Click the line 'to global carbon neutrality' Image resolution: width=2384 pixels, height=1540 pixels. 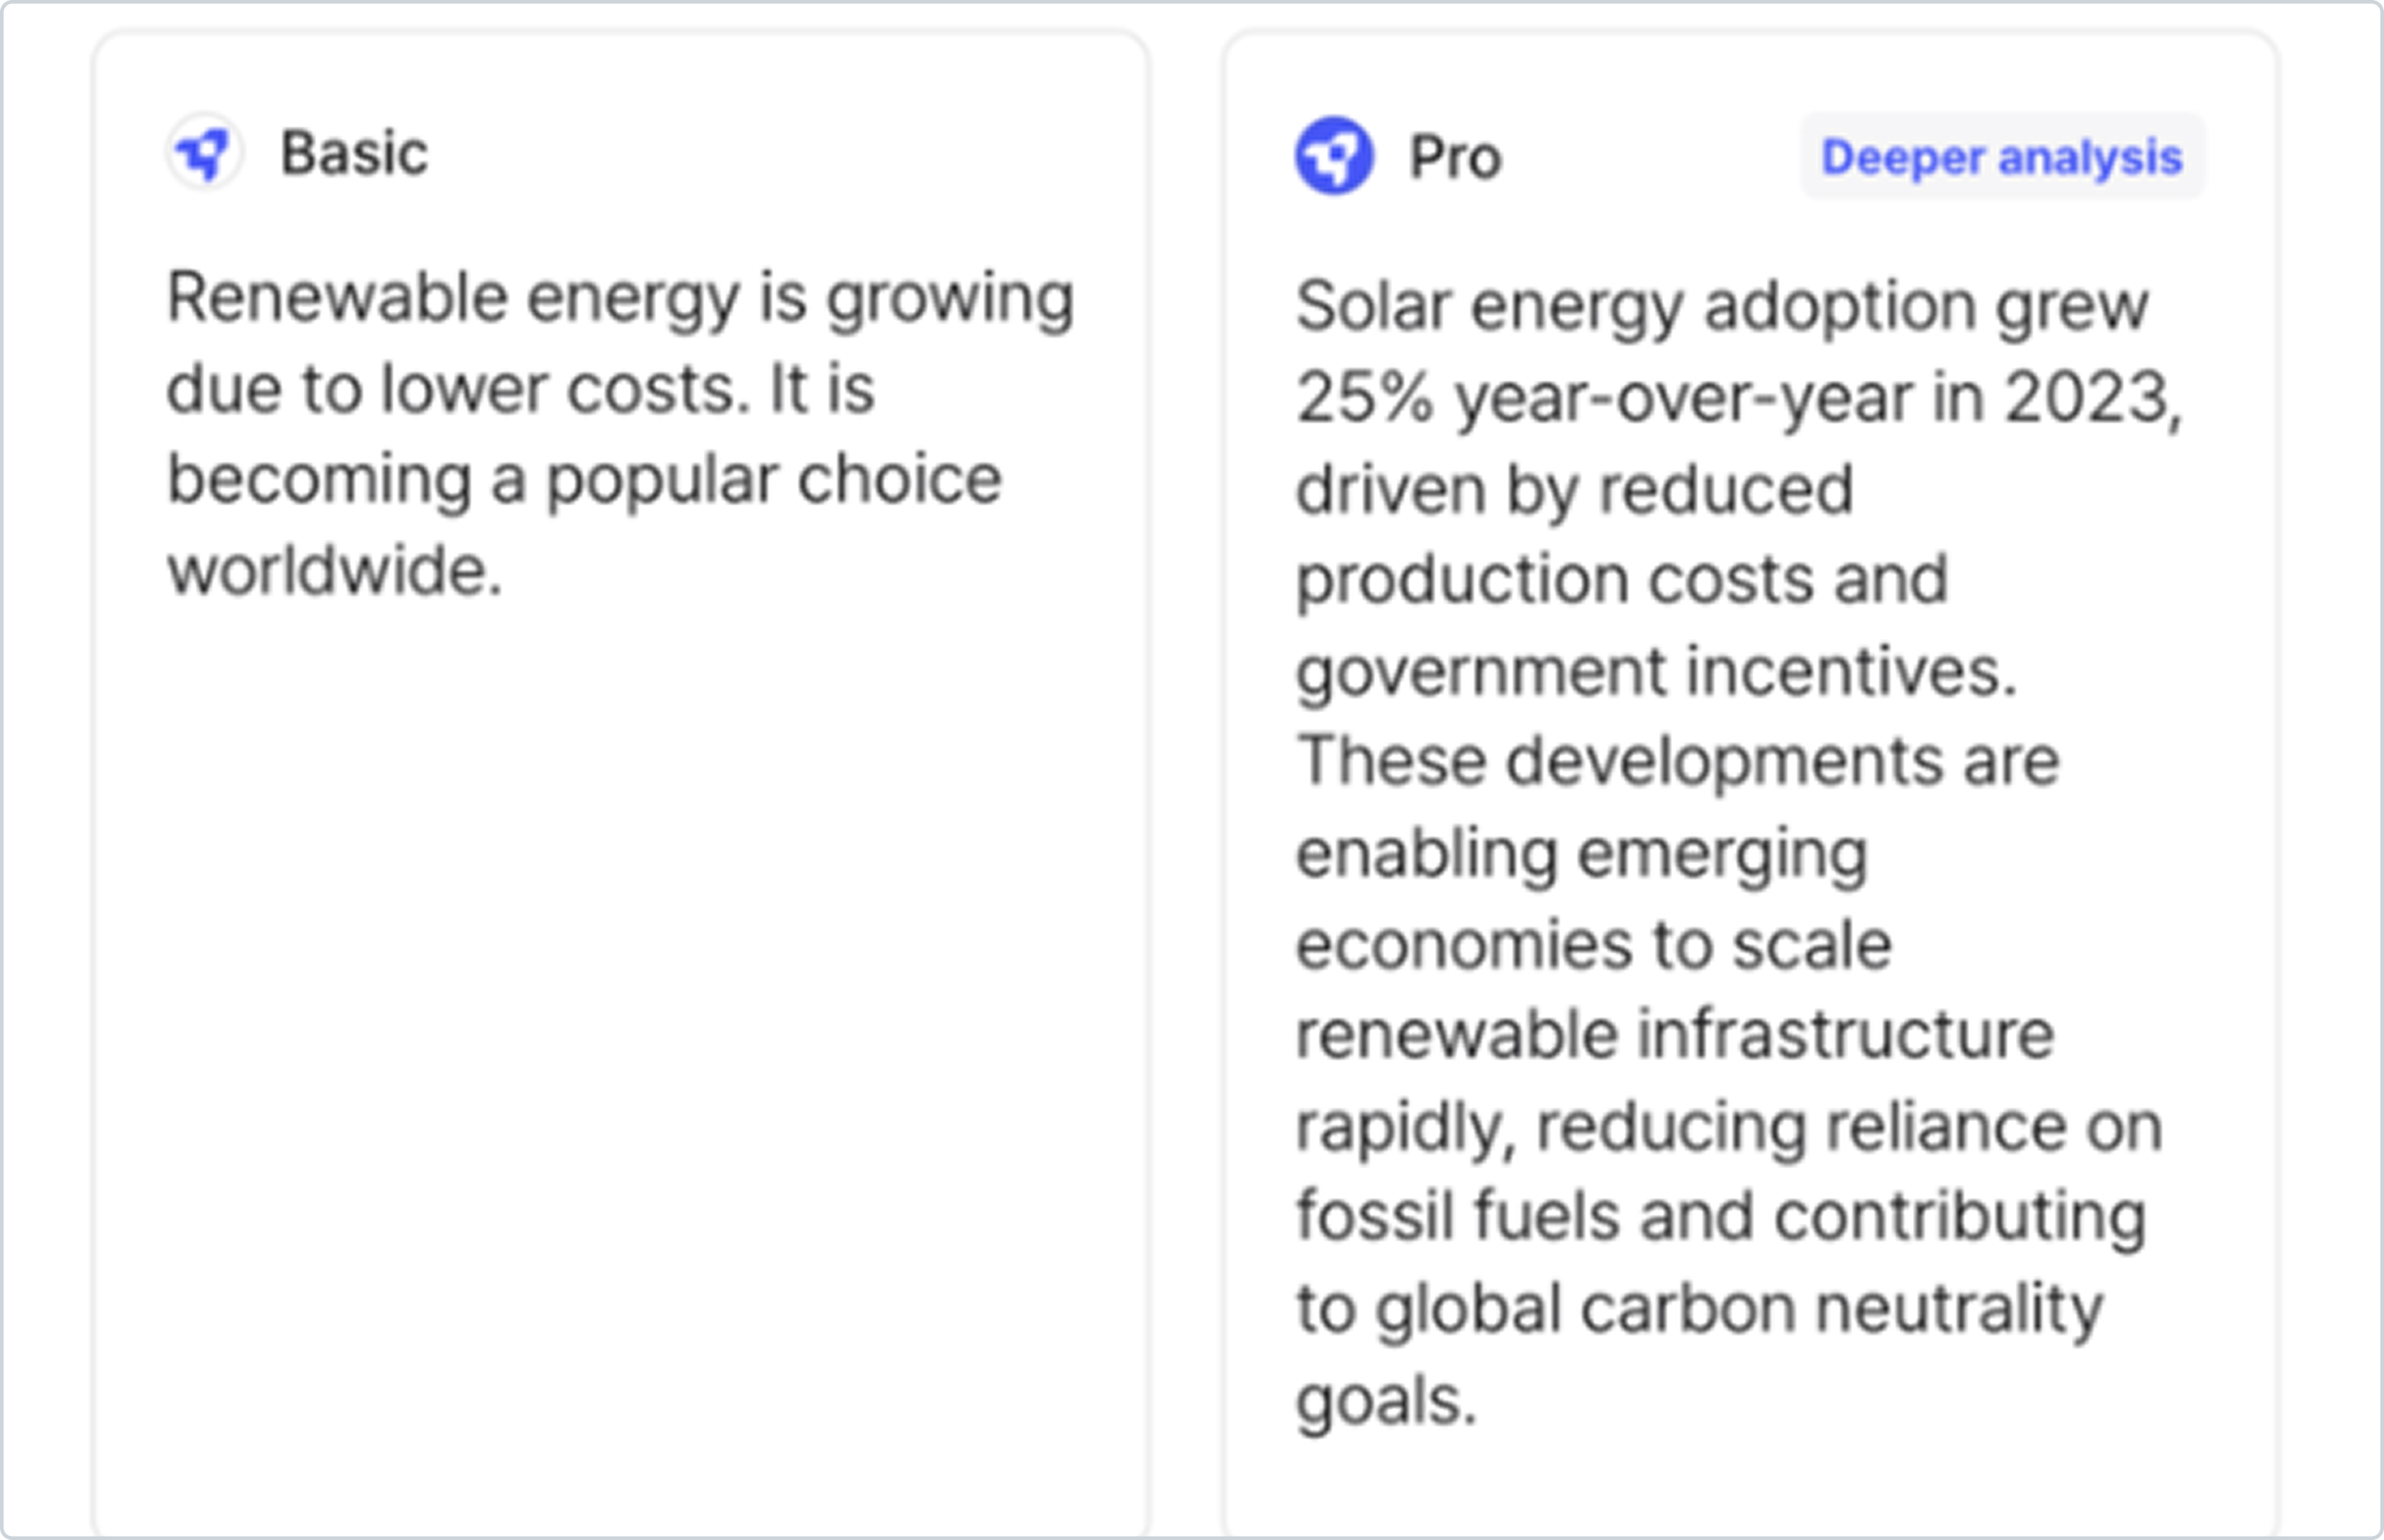[1700, 1309]
